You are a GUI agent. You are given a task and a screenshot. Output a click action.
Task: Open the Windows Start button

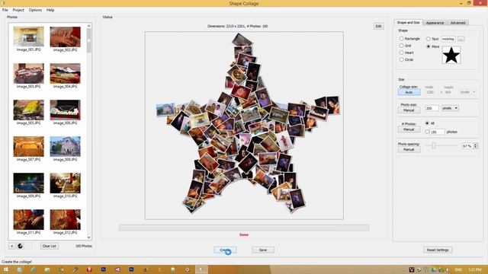click(5, 269)
